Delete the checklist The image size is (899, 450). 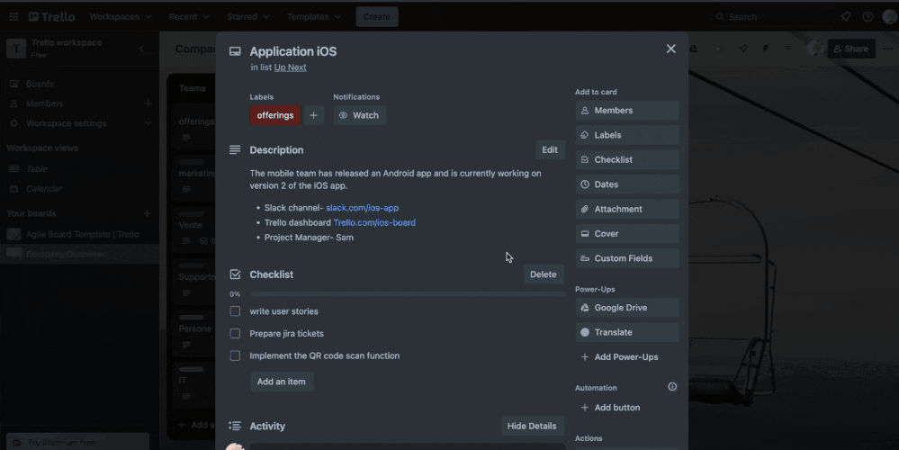(543, 274)
